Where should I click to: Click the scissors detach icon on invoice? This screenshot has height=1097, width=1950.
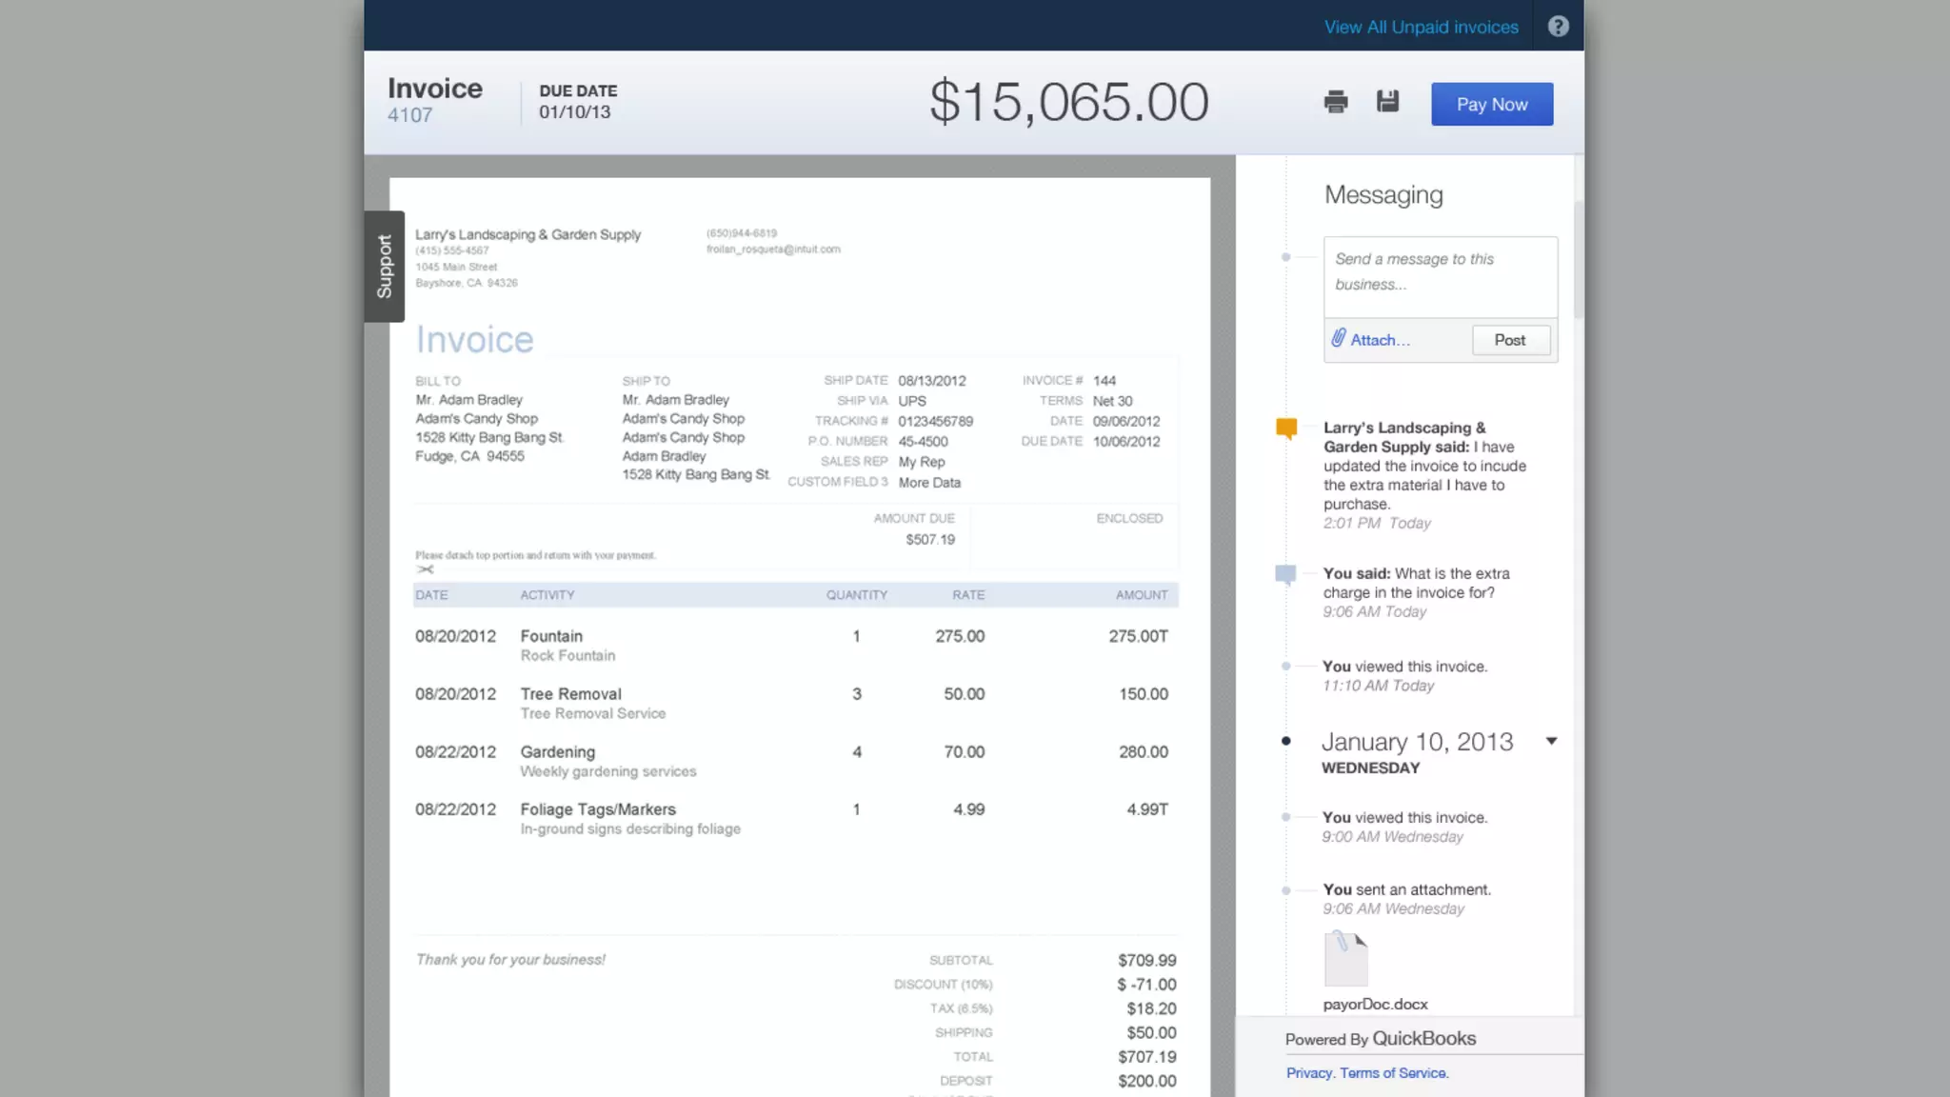pos(426,569)
